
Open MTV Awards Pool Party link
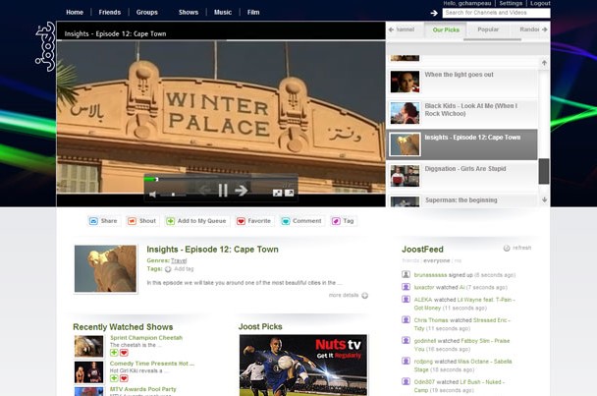click(x=143, y=389)
